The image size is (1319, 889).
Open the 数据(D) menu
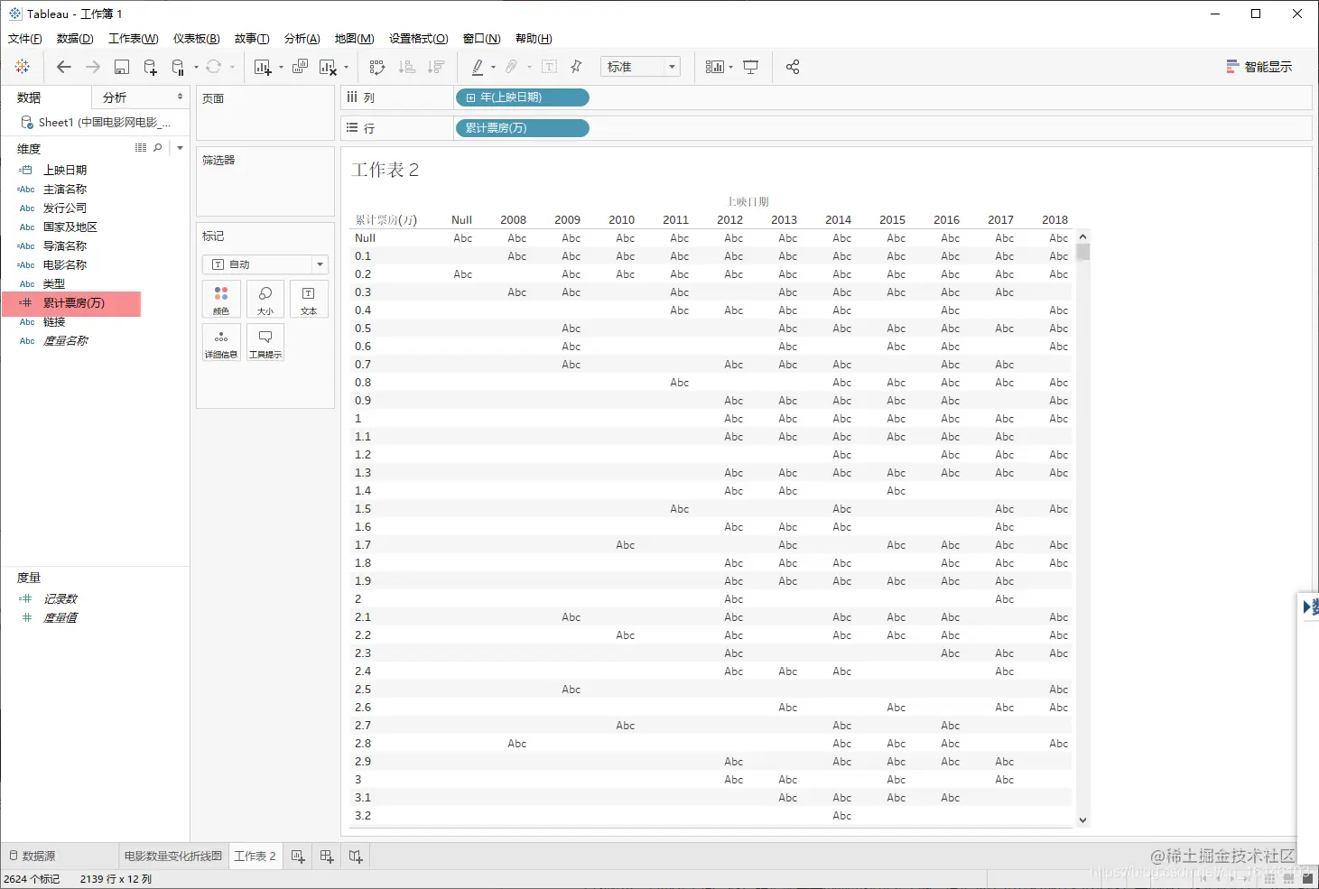75,38
